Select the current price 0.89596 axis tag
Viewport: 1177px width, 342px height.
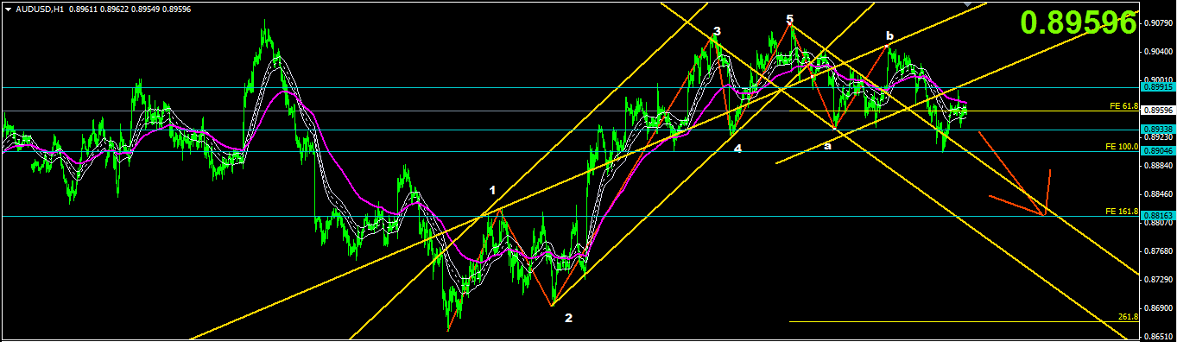click(1157, 111)
